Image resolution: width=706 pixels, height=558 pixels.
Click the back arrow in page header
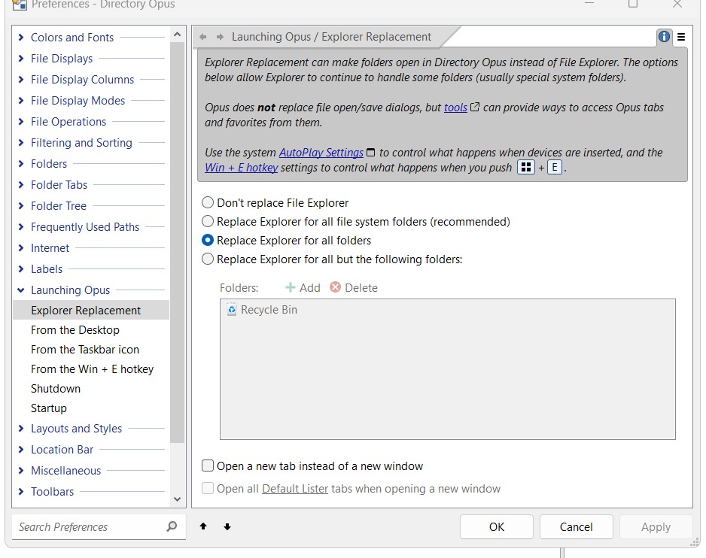(203, 37)
